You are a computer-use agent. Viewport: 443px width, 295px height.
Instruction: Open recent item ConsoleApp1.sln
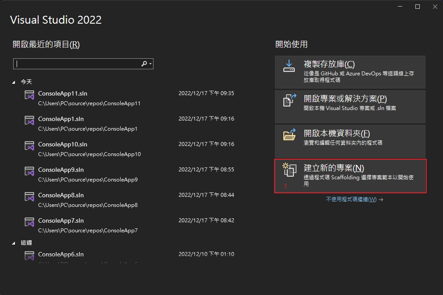(129, 124)
